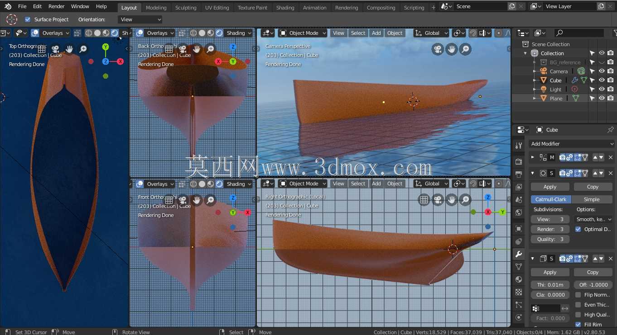Apply the Subdivision modifier
This screenshot has width=617, height=335.
550,187
